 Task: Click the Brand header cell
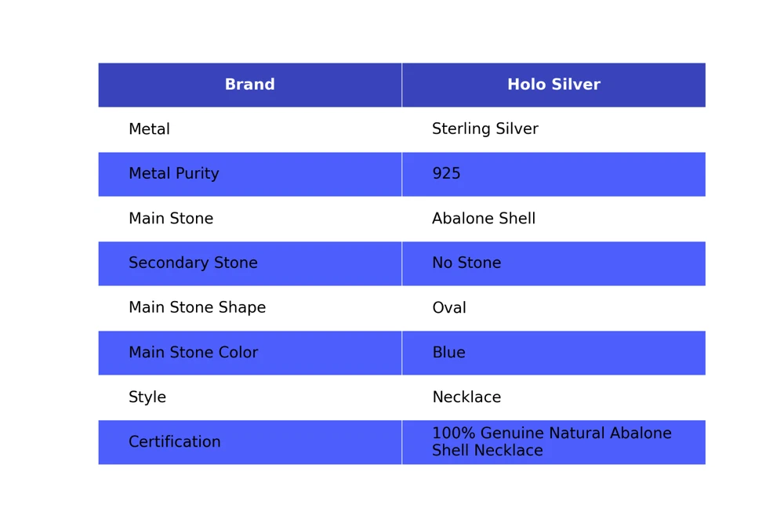click(249, 85)
